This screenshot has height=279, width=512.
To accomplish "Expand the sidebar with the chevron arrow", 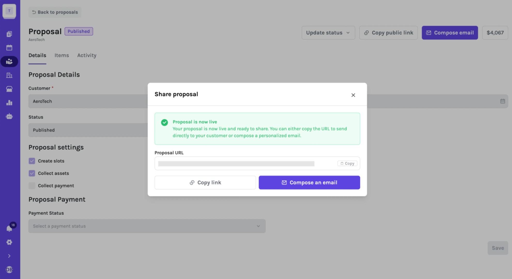I will tap(9, 256).
